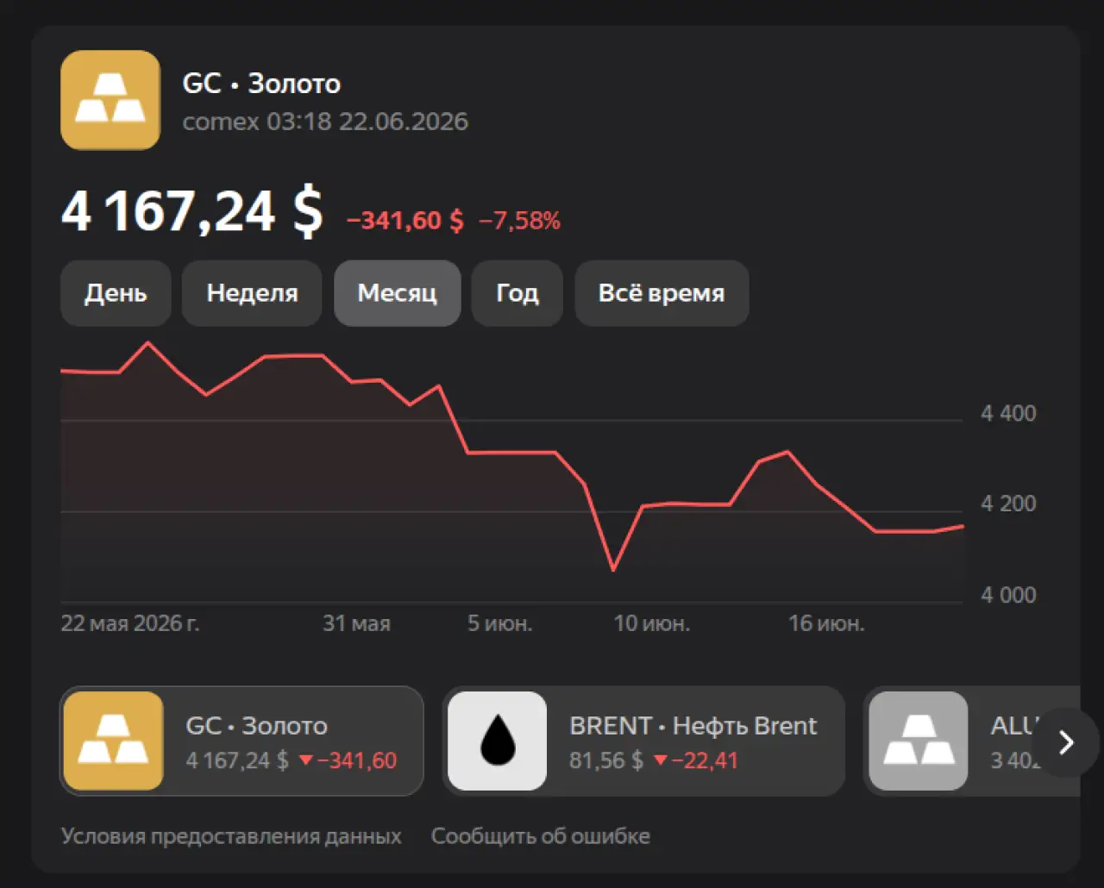Click gold bars icon in the GC card
Image resolution: width=1104 pixels, height=888 pixels.
(x=113, y=741)
